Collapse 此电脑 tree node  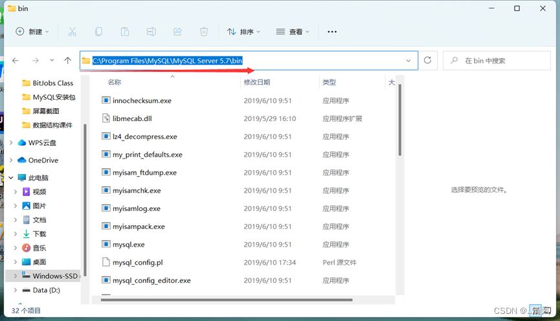click(11, 178)
